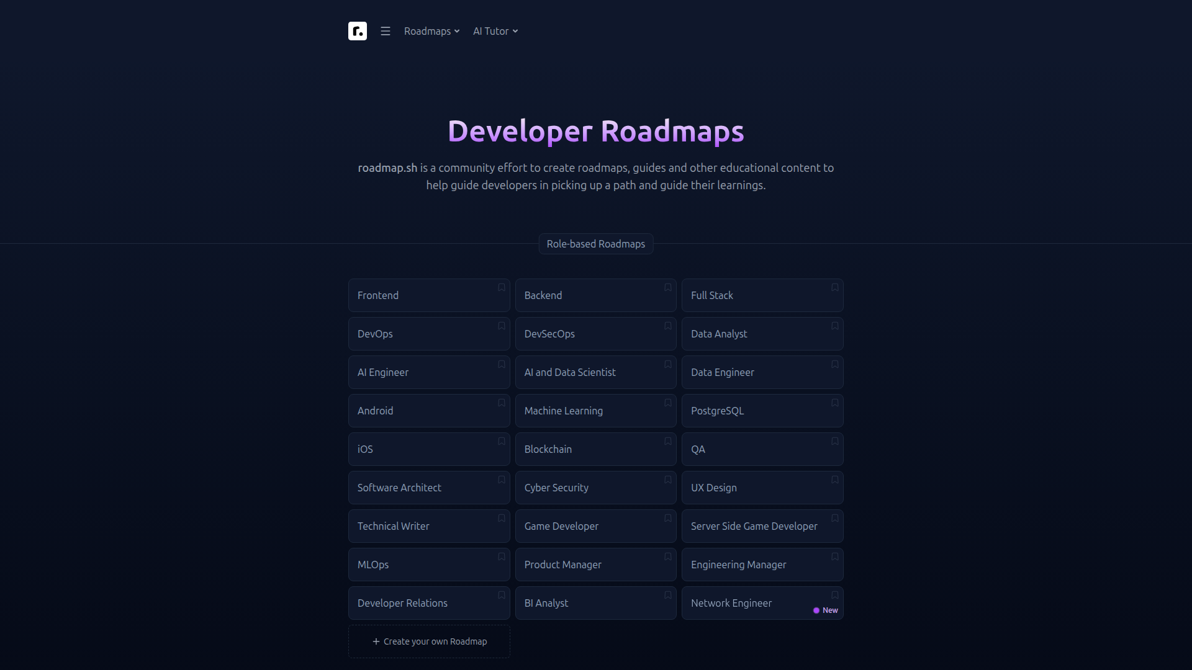Bookmark the Developer Relations roadmap
This screenshot has height=670, width=1192.
(502, 595)
